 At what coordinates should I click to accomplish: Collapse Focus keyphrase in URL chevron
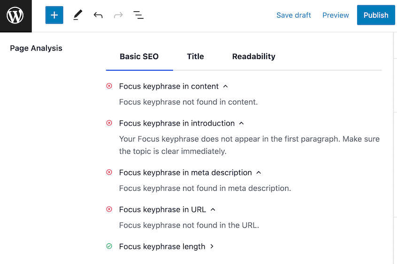click(x=213, y=210)
